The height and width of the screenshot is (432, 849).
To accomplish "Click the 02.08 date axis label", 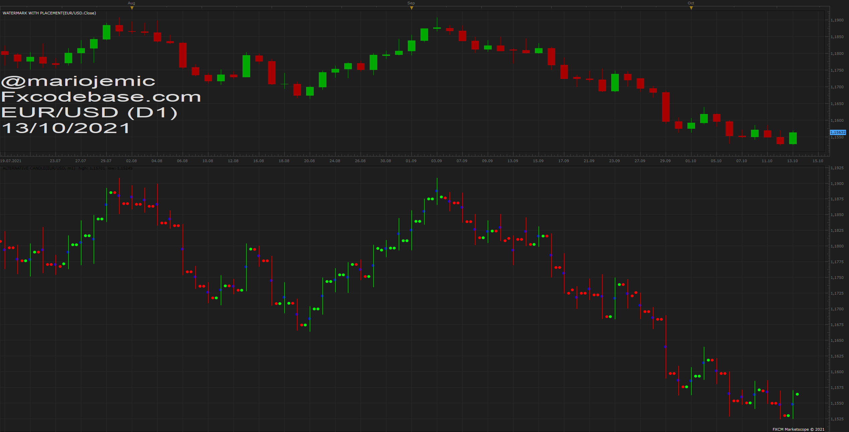I will click(131, 161).
